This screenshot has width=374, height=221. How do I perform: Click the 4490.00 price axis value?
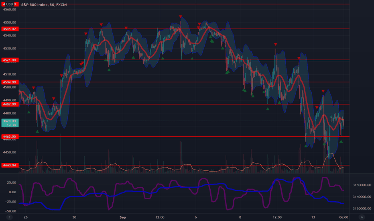pyautogui.click(x=10, y=100)
